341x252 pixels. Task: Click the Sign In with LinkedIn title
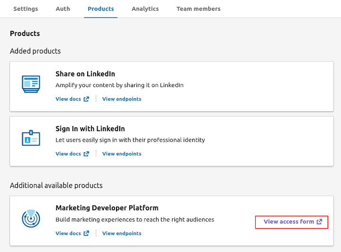point(90,129)
